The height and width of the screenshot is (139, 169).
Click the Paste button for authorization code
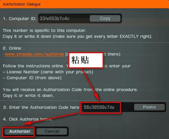pos(149,107)
